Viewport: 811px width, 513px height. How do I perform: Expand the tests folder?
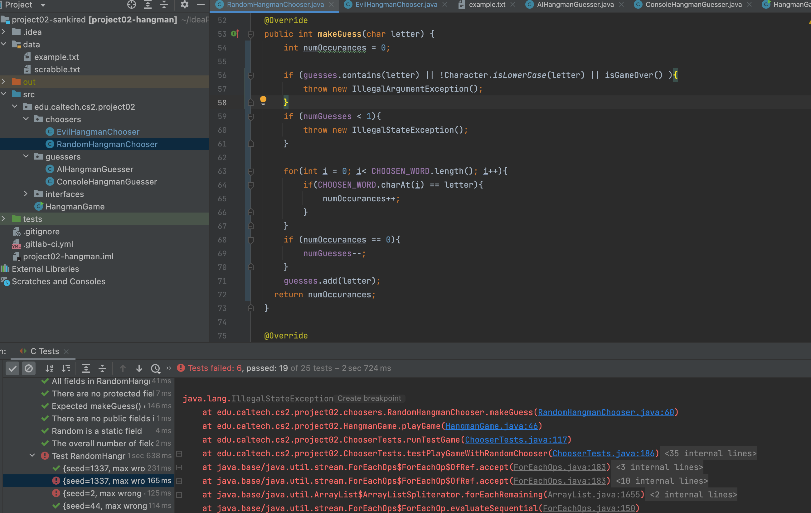[x=3, y=219]
